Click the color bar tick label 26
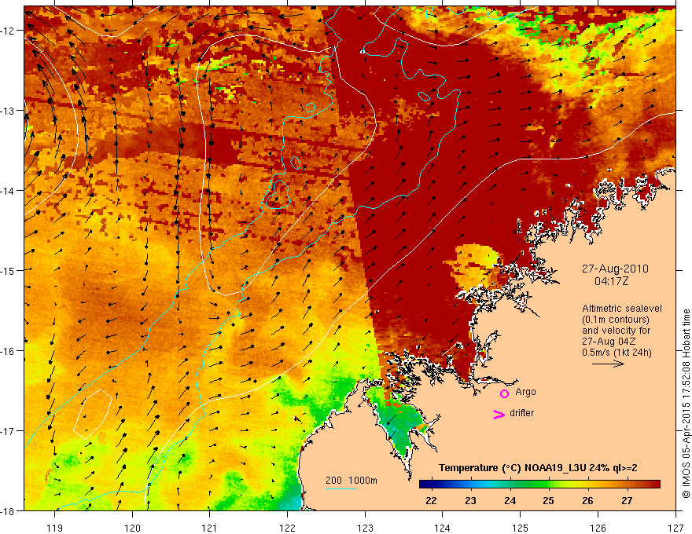 (x=587, y=500)
